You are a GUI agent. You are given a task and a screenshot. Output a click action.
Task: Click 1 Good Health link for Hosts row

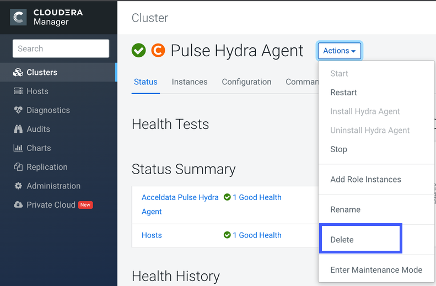point(257,235)
